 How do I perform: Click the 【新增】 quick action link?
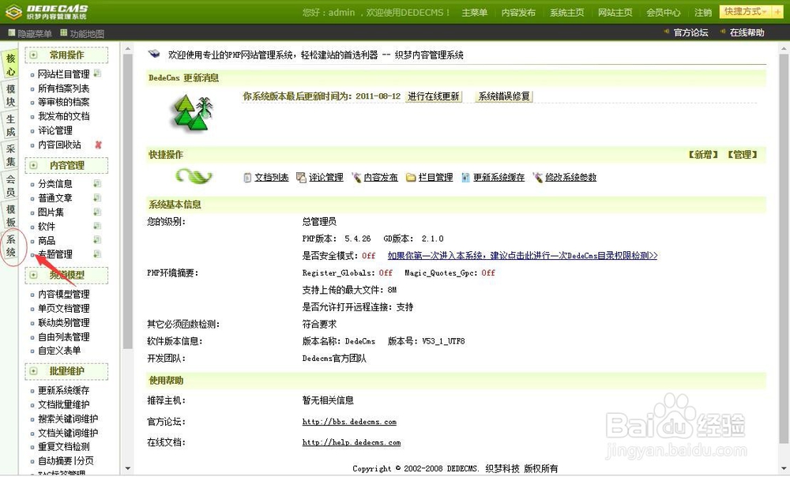tap(703, 155)
